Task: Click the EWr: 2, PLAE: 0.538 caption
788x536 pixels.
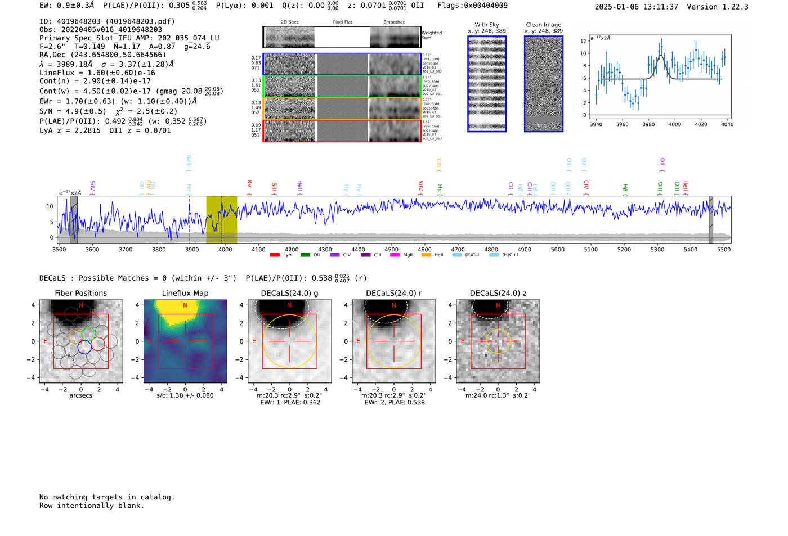Action: click(x=395, y=403)
